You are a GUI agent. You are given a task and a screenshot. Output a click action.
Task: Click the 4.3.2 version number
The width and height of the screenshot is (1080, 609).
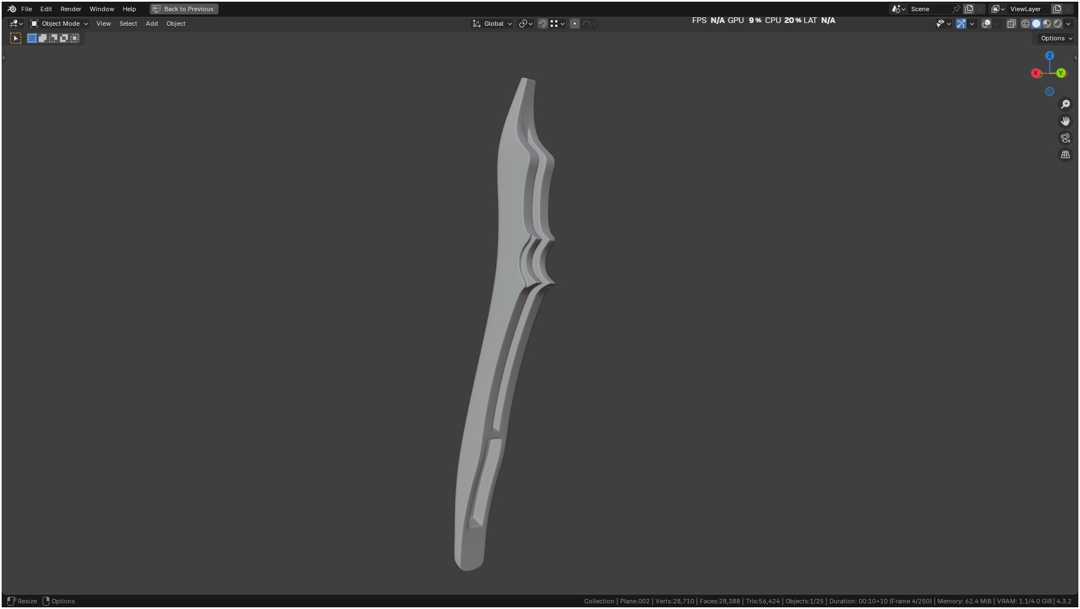1064,601
